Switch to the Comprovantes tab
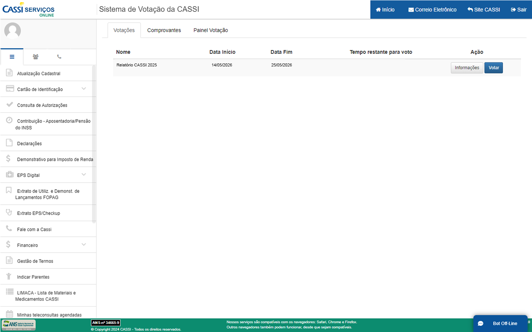The height and width of the screenshot is (332, 532). pos(164,30)
